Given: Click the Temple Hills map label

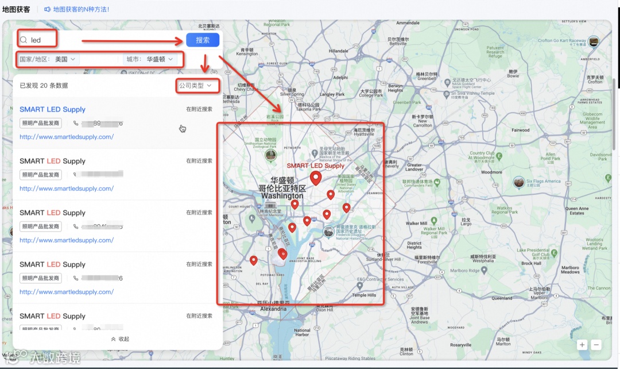Looking at the screenshot, I should pos(364,295).
